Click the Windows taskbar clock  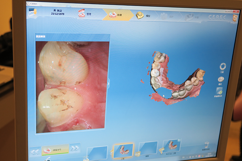pos(210,154)
